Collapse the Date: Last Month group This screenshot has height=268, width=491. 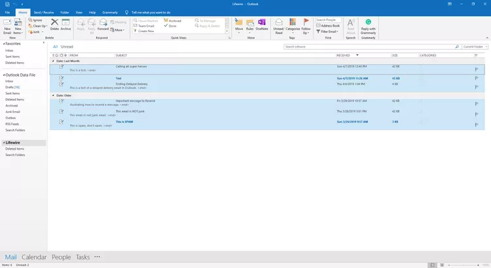point(53,61)
